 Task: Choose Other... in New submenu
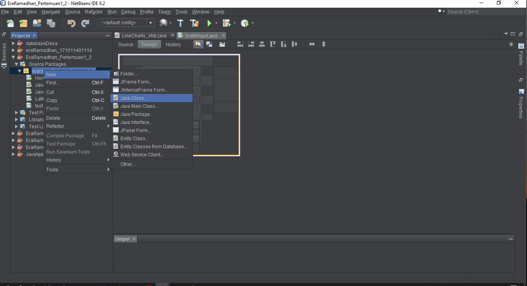[151, 164]
